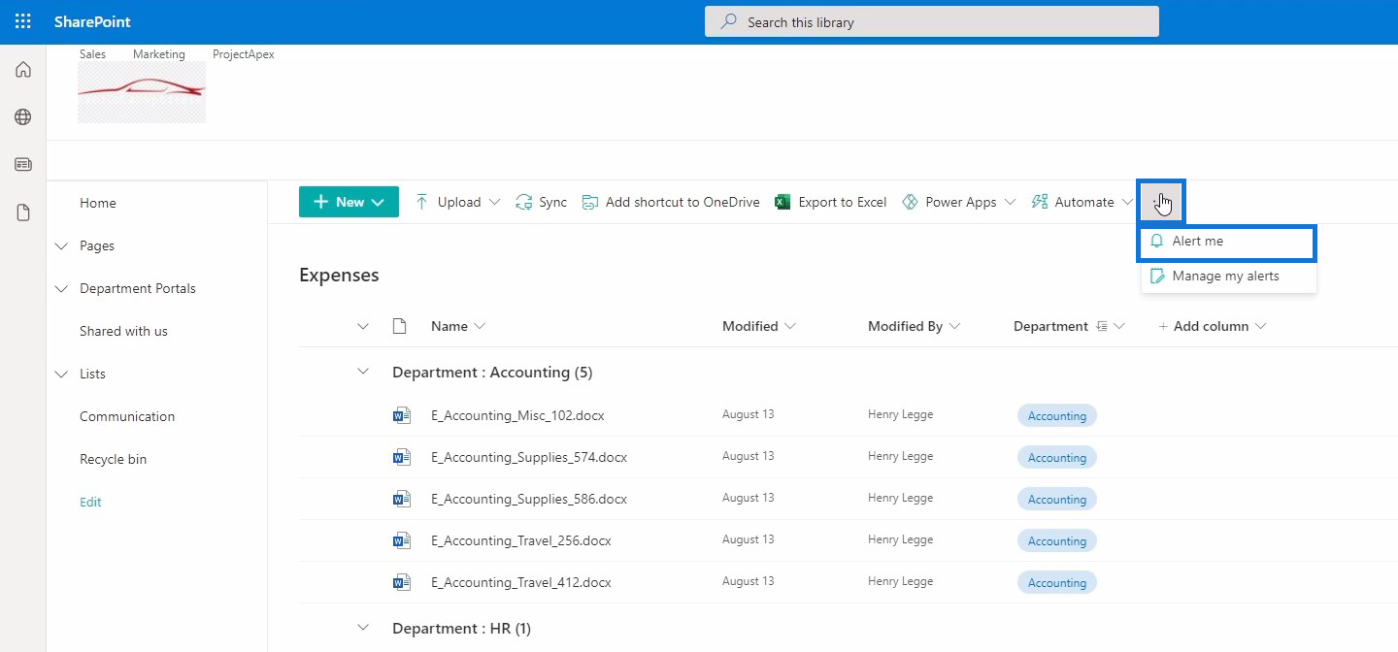Click Word icon for E_Accounting_Misc_102.docx

(x=401, y=415)
